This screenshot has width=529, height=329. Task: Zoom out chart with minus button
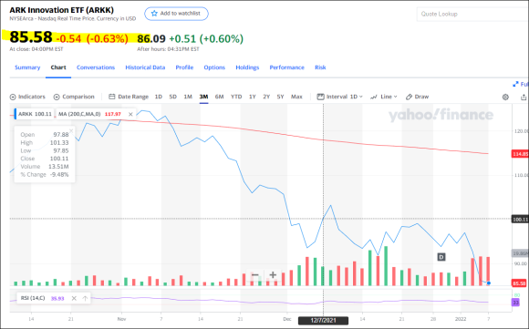(255, 275)
